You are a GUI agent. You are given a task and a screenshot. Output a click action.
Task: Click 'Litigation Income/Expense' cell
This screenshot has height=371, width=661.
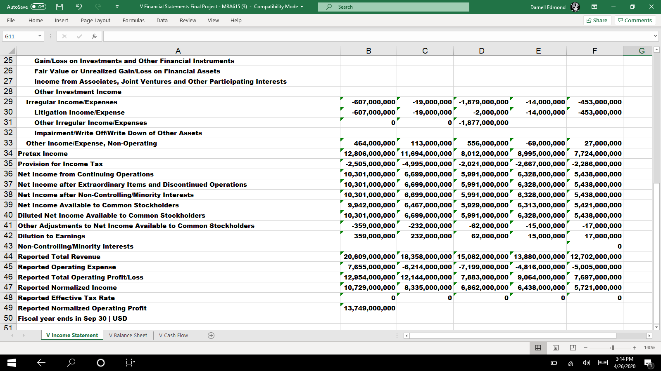(x=178, y=112)
